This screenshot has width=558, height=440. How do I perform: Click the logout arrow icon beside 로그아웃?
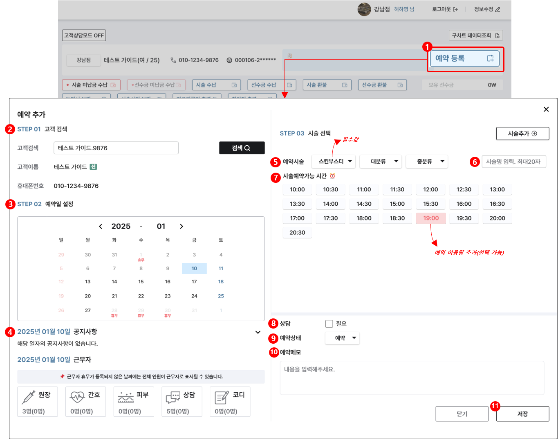(x=455, y=9)
